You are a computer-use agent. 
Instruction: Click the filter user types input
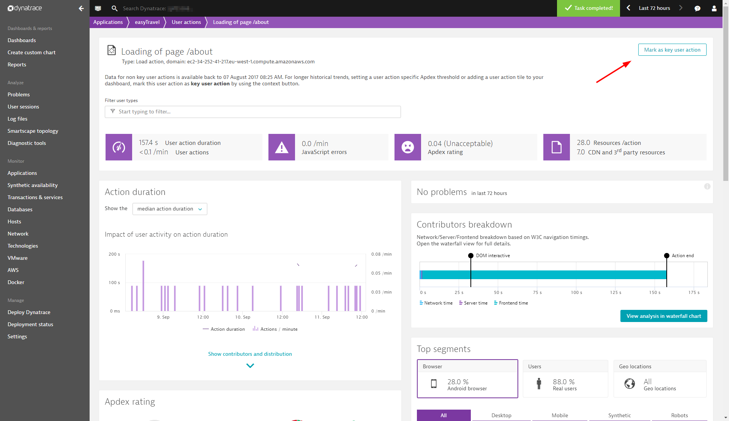[252, 112]
